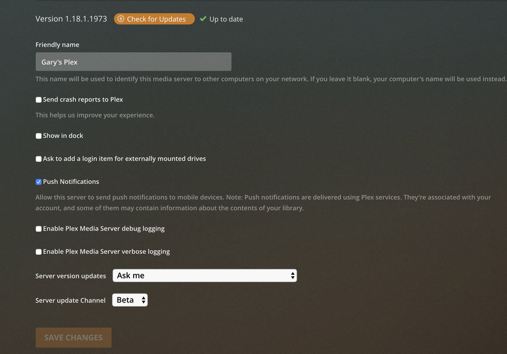Click the SAVE CHANGES button
This screenshot has width=507, height=354.
[x=73, y=337]
